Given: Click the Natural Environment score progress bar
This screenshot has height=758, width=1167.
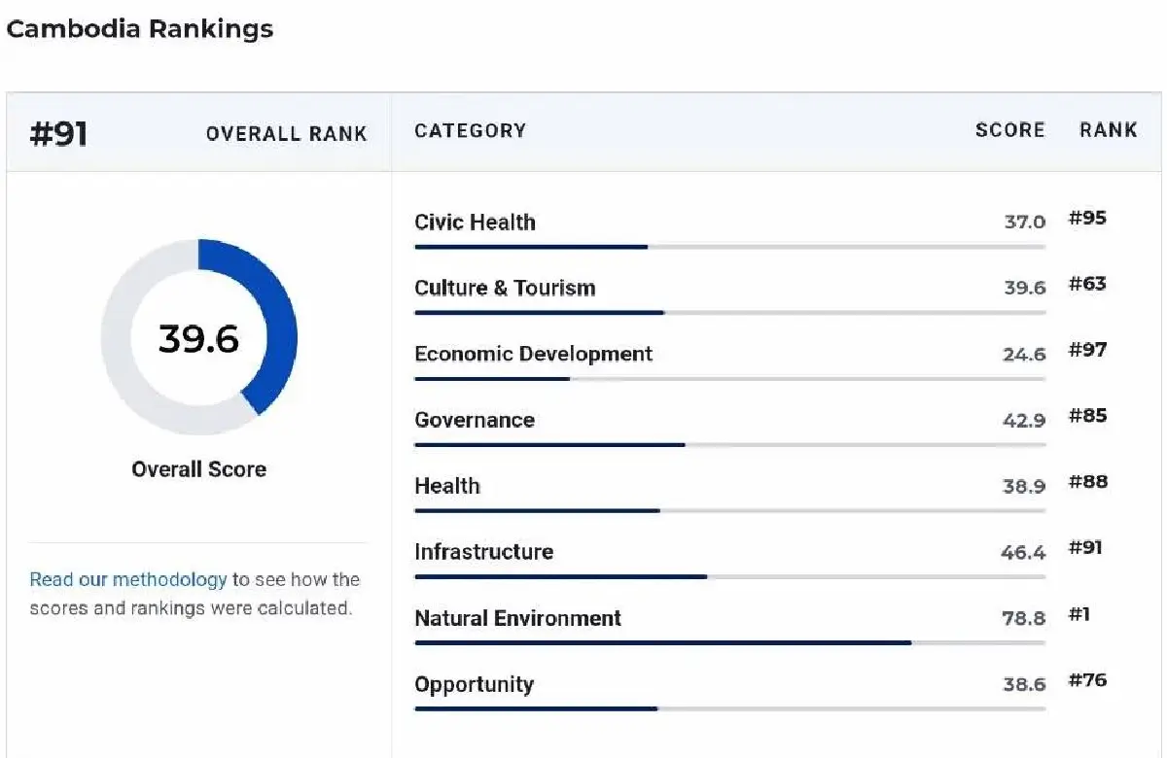Looking at the screenshot, I should (730, 642).
